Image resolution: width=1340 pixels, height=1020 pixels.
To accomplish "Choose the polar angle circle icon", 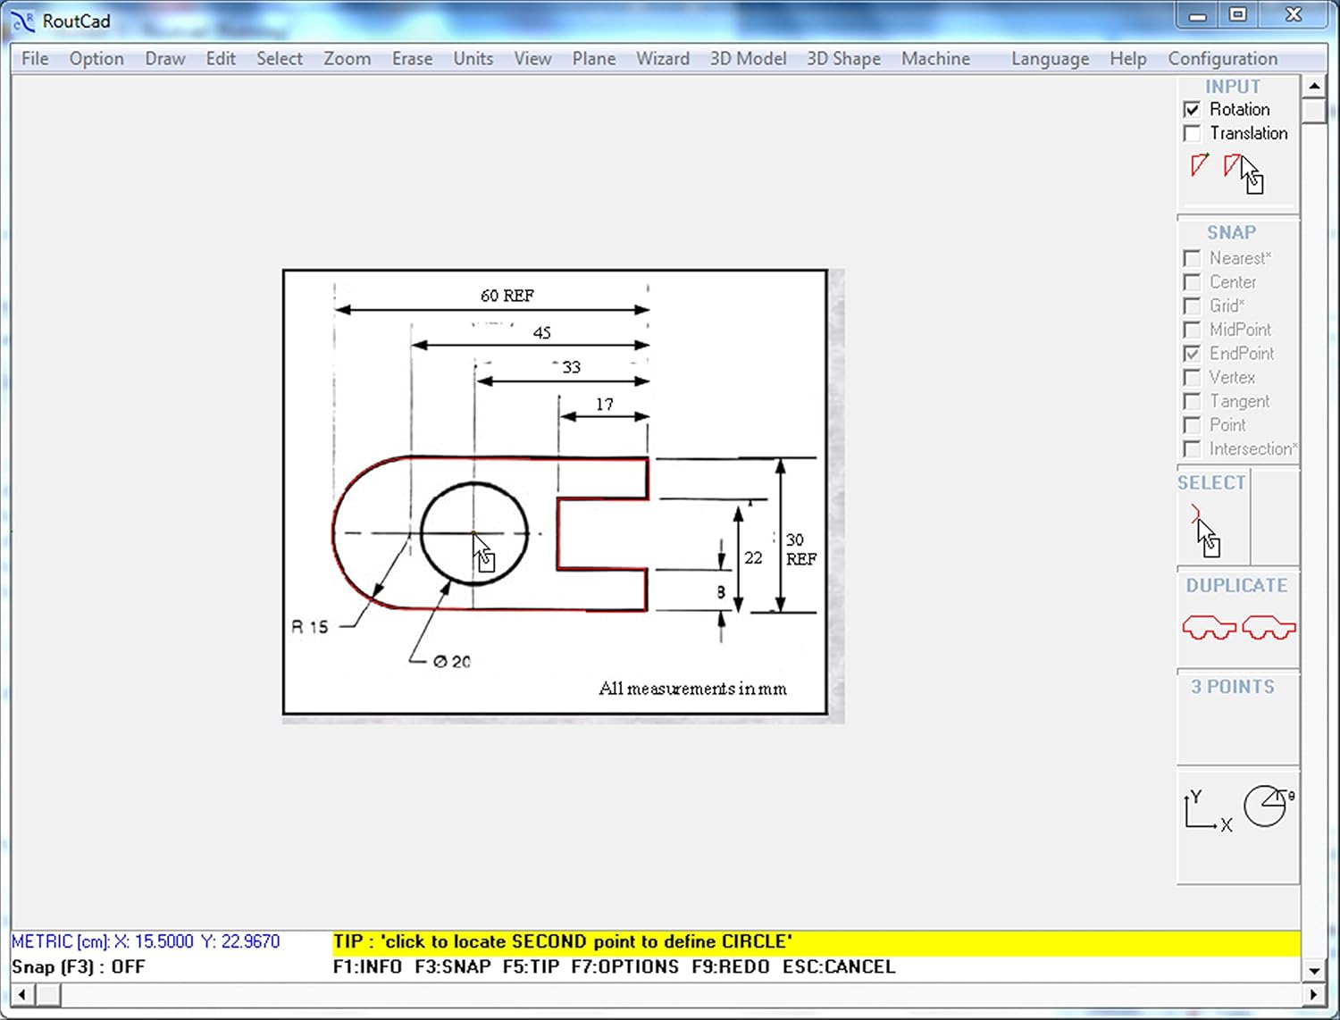I will (x=1268, y=806).
